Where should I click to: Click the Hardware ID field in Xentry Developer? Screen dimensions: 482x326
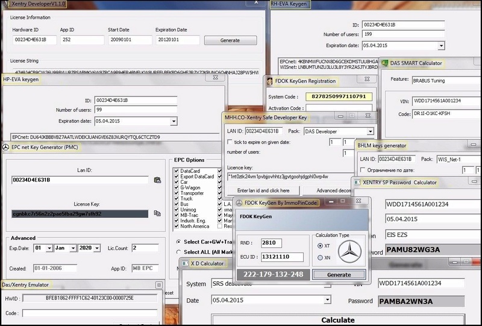pos(35,40)
